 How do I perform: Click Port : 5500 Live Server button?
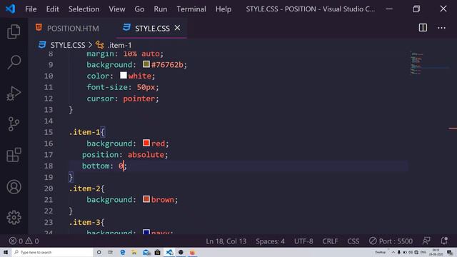(391, 241)
